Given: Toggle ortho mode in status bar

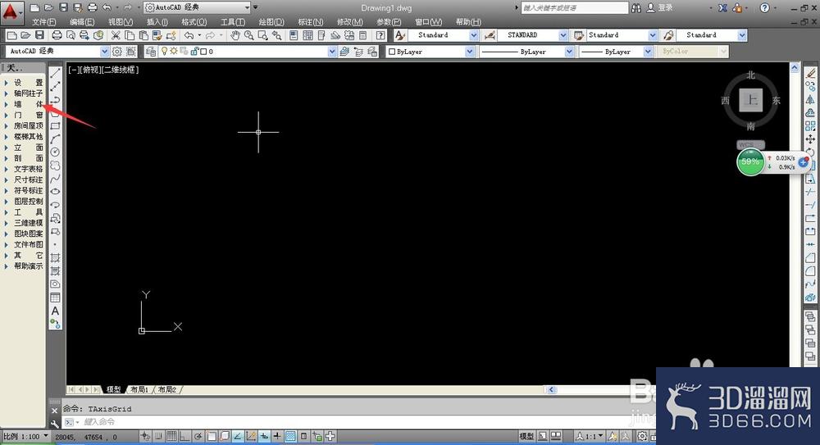Looking at the screenshot, I should (184, 436).
